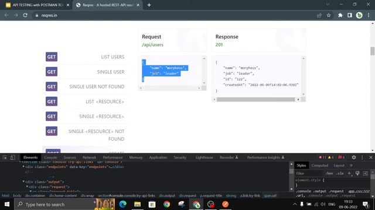Image resolution: width=375 pixels, height=210 pixels.
Task: Close the Reqres browser tab
Action: 138,5
